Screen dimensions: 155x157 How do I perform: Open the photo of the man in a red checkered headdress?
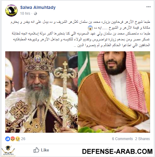click(x=114, y=92)
